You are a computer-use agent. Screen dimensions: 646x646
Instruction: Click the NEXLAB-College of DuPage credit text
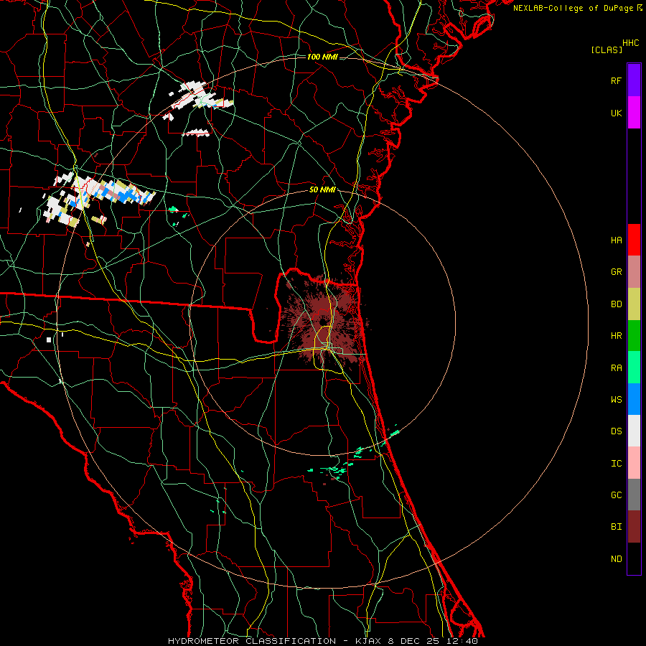click(x=573, y=8)
